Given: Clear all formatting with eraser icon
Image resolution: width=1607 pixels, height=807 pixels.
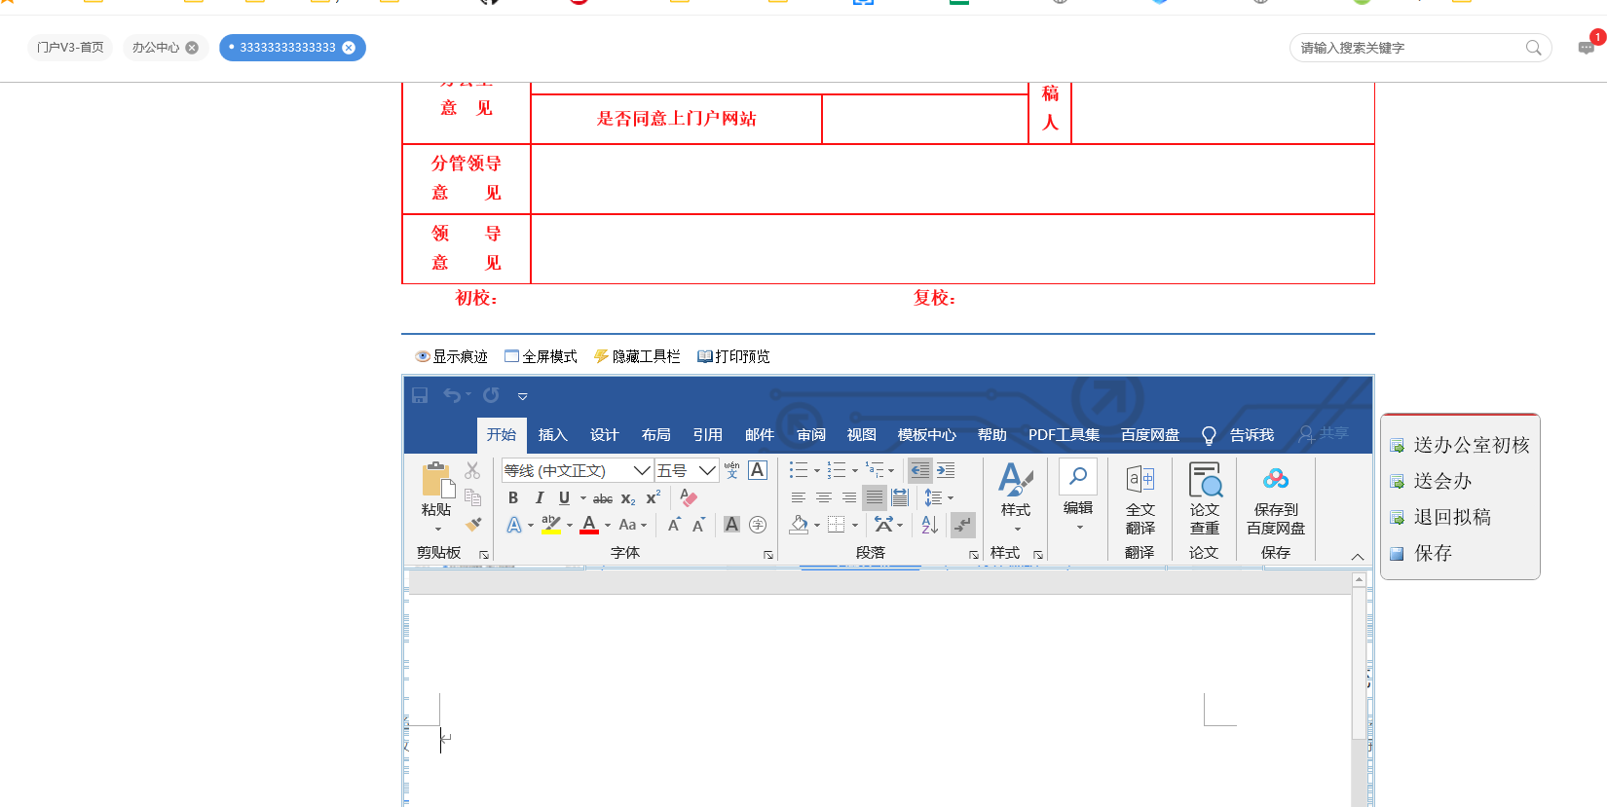Looking at the screenshot, I should (689, 498).
